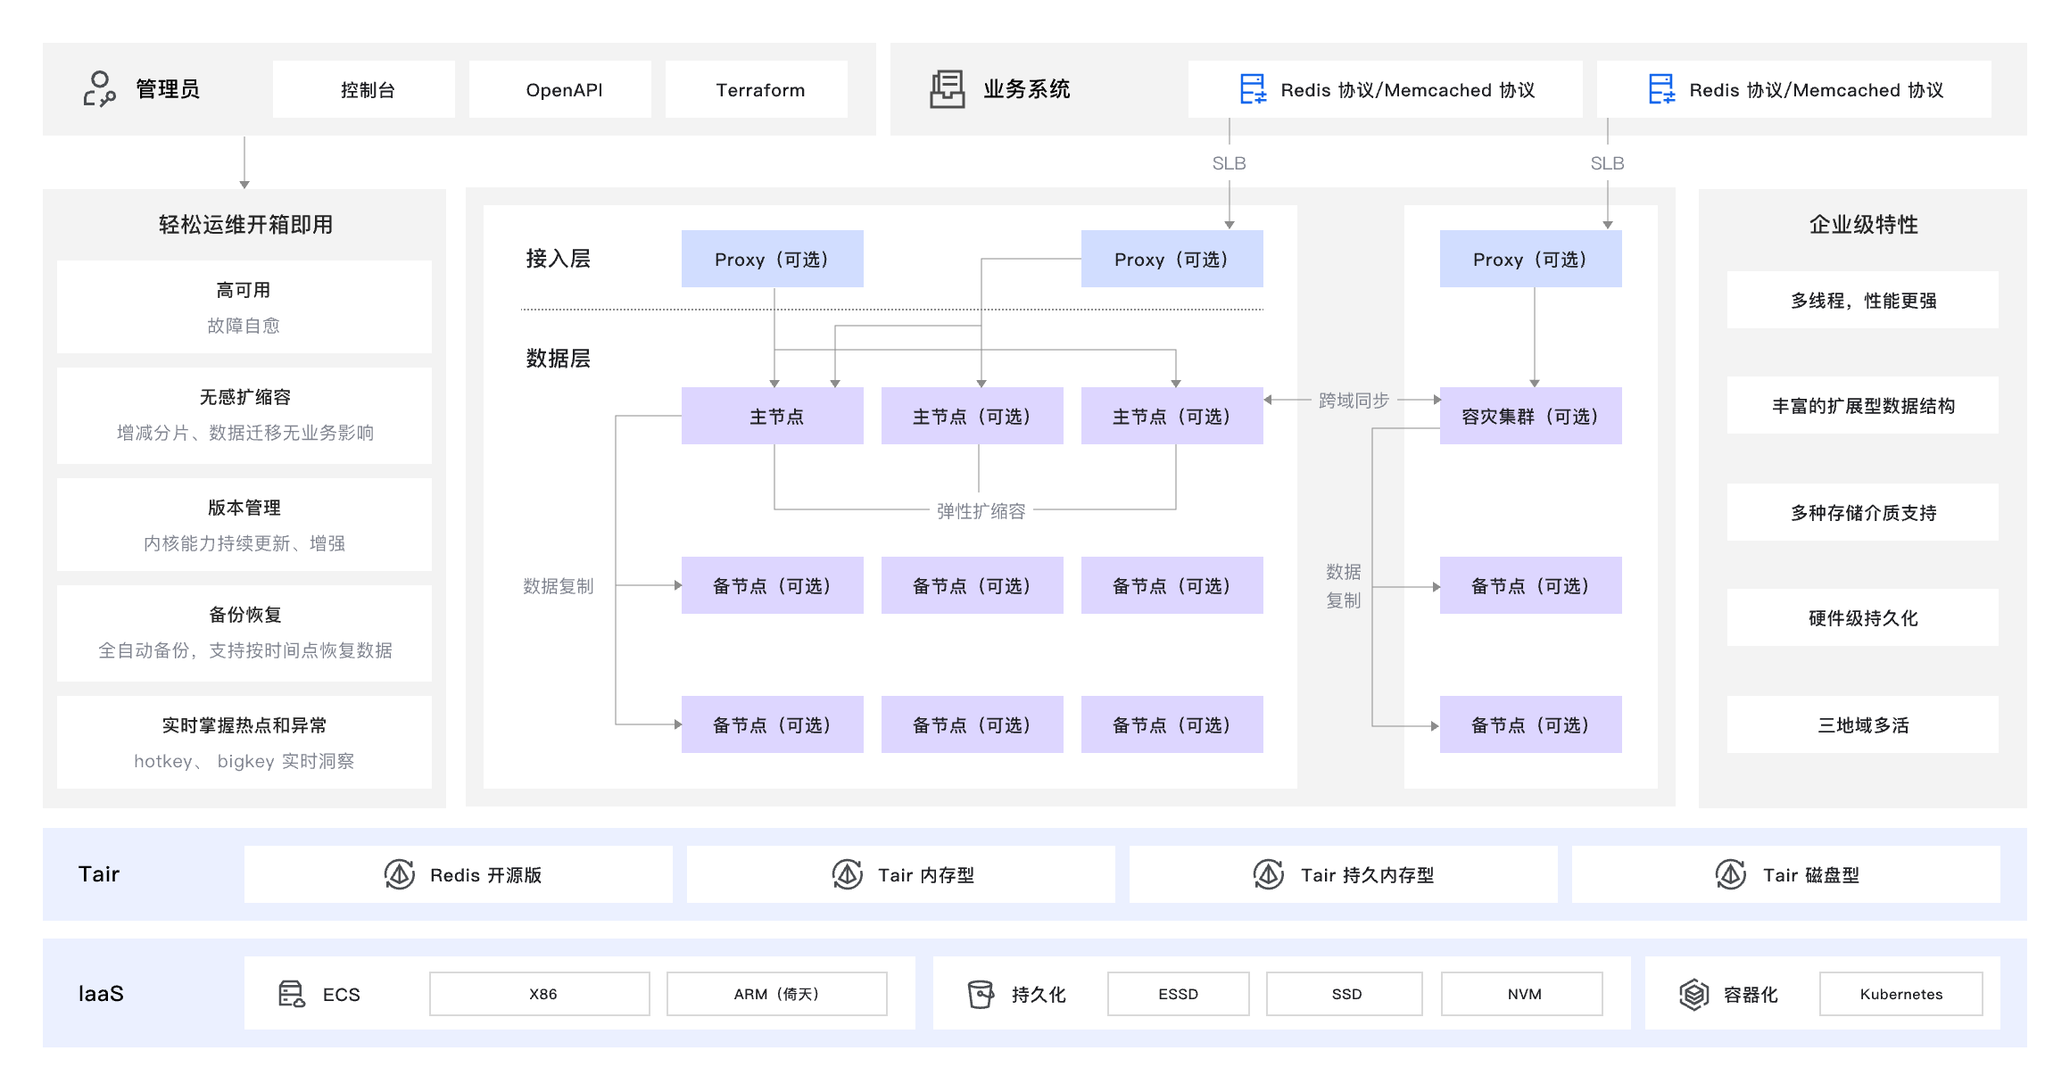Select the Tair 内存型 icon
The image size is (2070, 1092).
tap(845, 874)
